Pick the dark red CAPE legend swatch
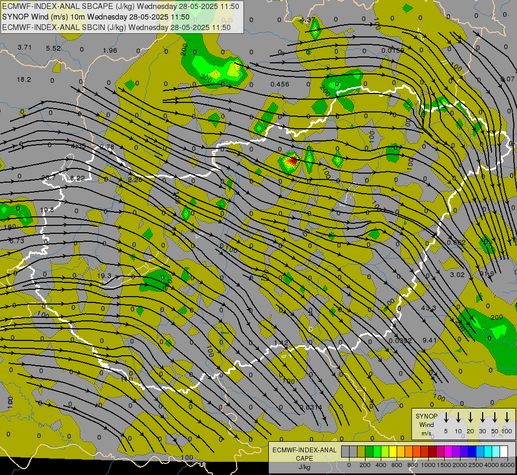Image resolution: width=517 pixels, height=475 pixels. point(433,451)
